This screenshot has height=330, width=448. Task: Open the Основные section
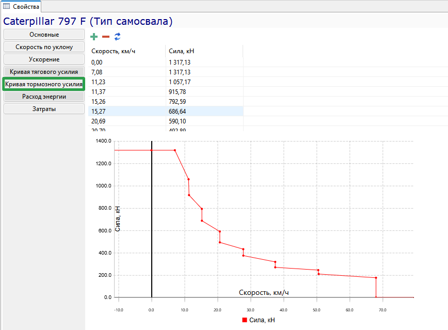(x=44, y=35)
